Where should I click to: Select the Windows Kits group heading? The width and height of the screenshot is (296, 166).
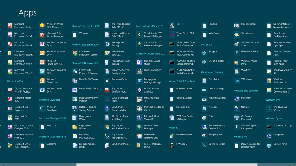tap(240, 137)
